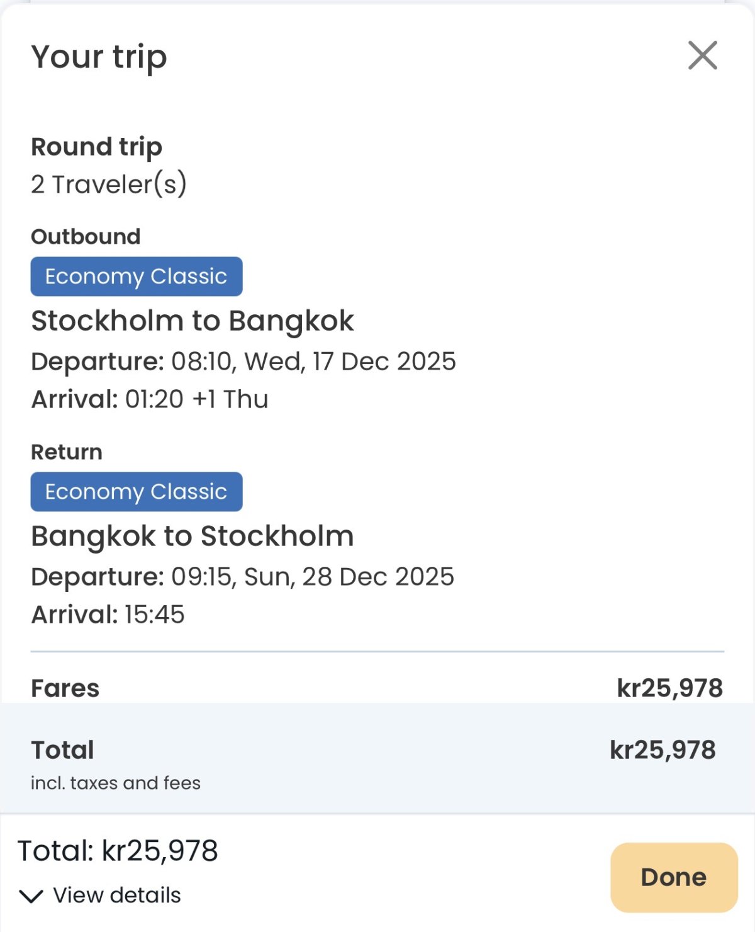The width and height of the screenshot is (755, 932).
Task: Collapse details with the View details chevron
Action: click(x=31, y=895)
